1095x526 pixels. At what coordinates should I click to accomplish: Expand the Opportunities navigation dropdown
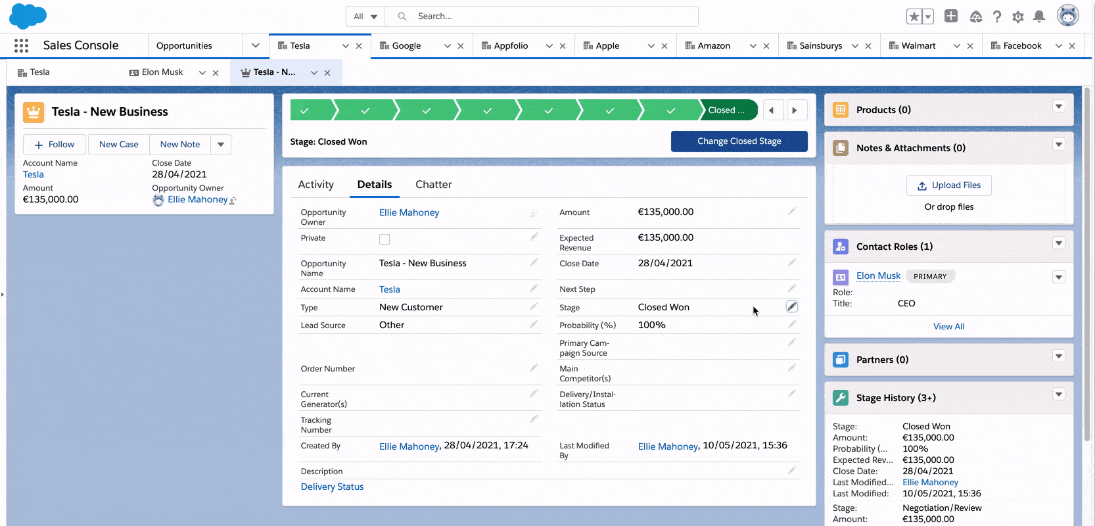click(255, 45)
